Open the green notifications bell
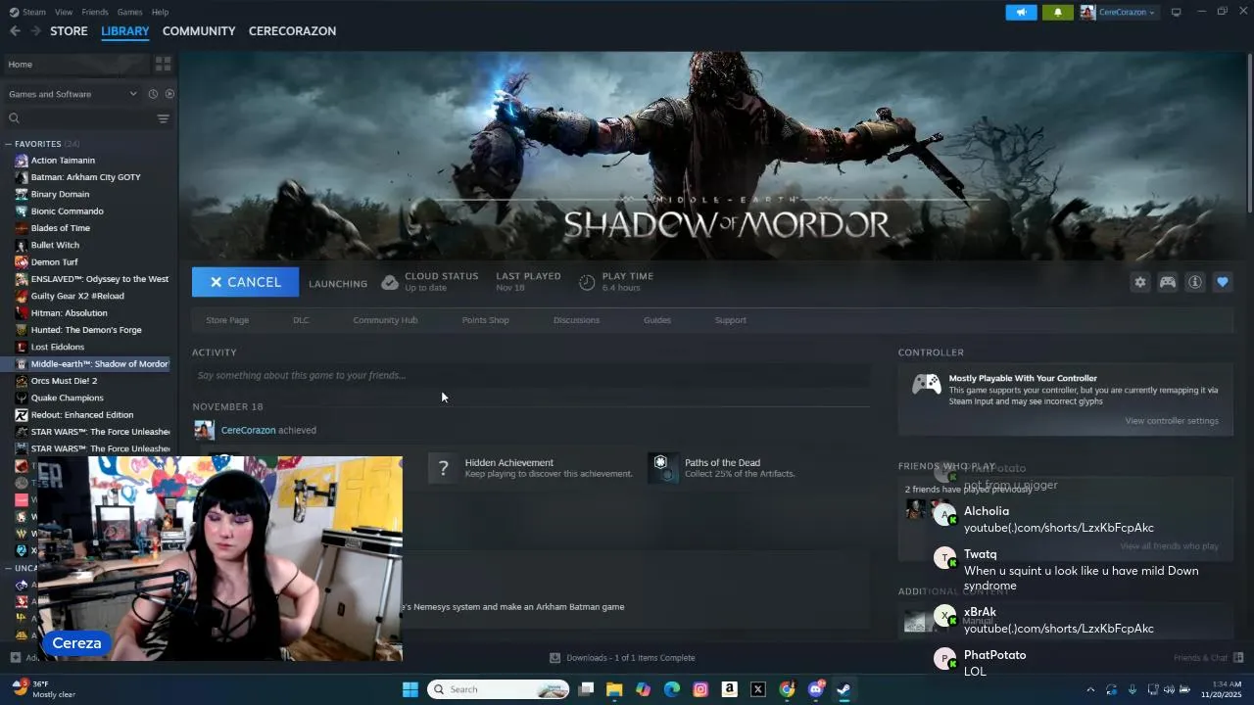 (x=1057, y=13)
